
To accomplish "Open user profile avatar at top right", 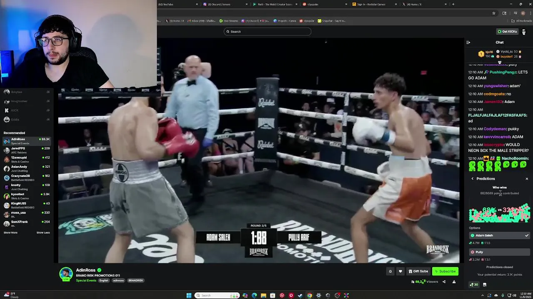I will [523, 32].
